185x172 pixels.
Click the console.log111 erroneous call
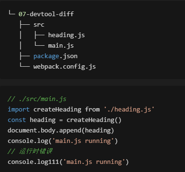(68, 162)
